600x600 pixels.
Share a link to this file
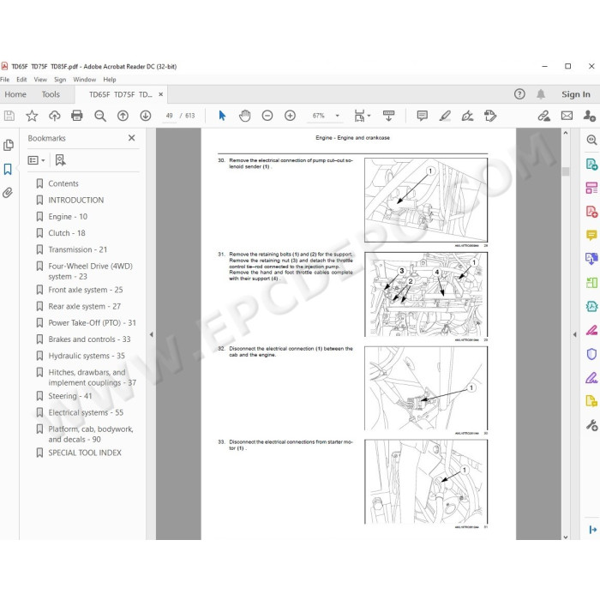543,116
